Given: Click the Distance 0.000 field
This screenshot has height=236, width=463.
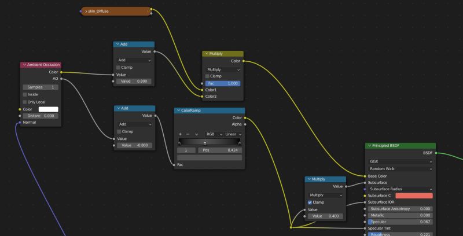Looking at the screenshot, I should [41, 116].
